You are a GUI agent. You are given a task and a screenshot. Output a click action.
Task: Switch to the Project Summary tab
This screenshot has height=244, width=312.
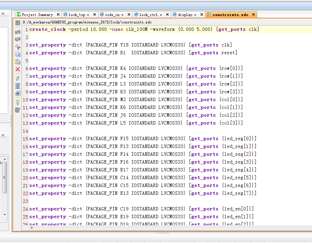coord(37,15)
